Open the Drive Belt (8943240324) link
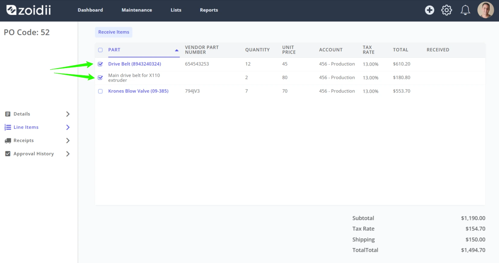The width and height of the screenshot is (499, 263). 135,64
